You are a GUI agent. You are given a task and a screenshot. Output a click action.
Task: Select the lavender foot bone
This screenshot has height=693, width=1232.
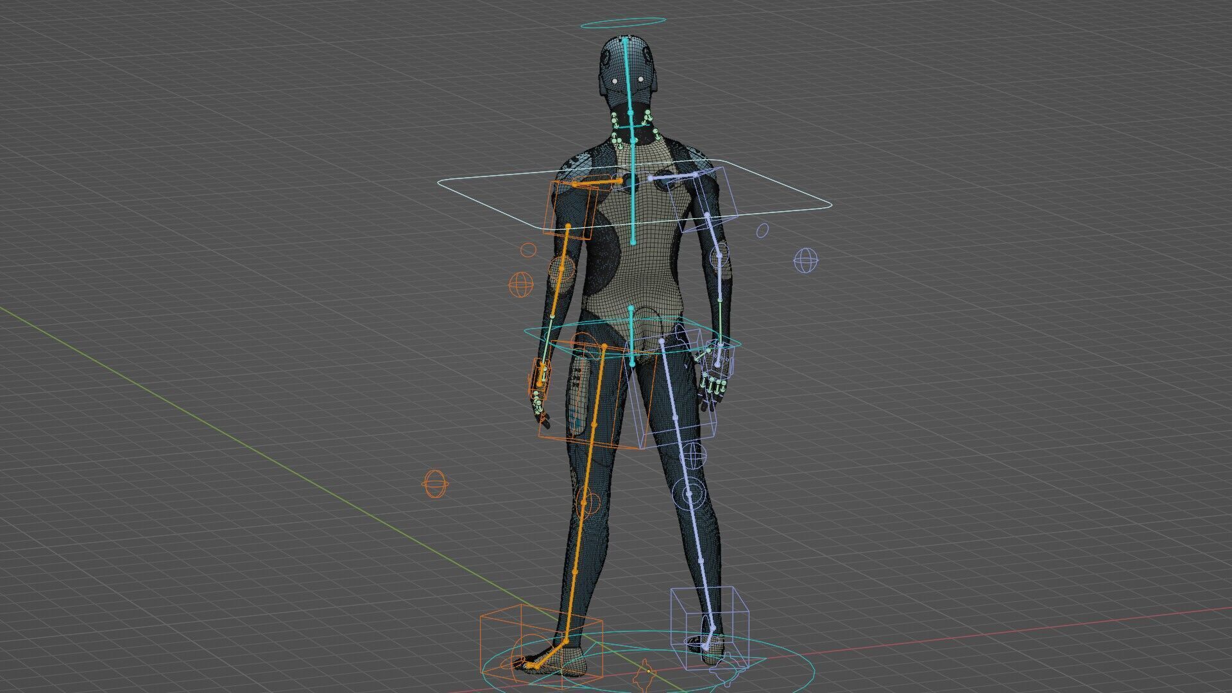coord(710,638)
